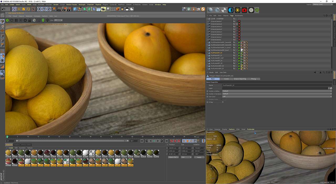Open Material Manager Create menu
Screen dimensions: 336x184
click(x=11, y=148)
